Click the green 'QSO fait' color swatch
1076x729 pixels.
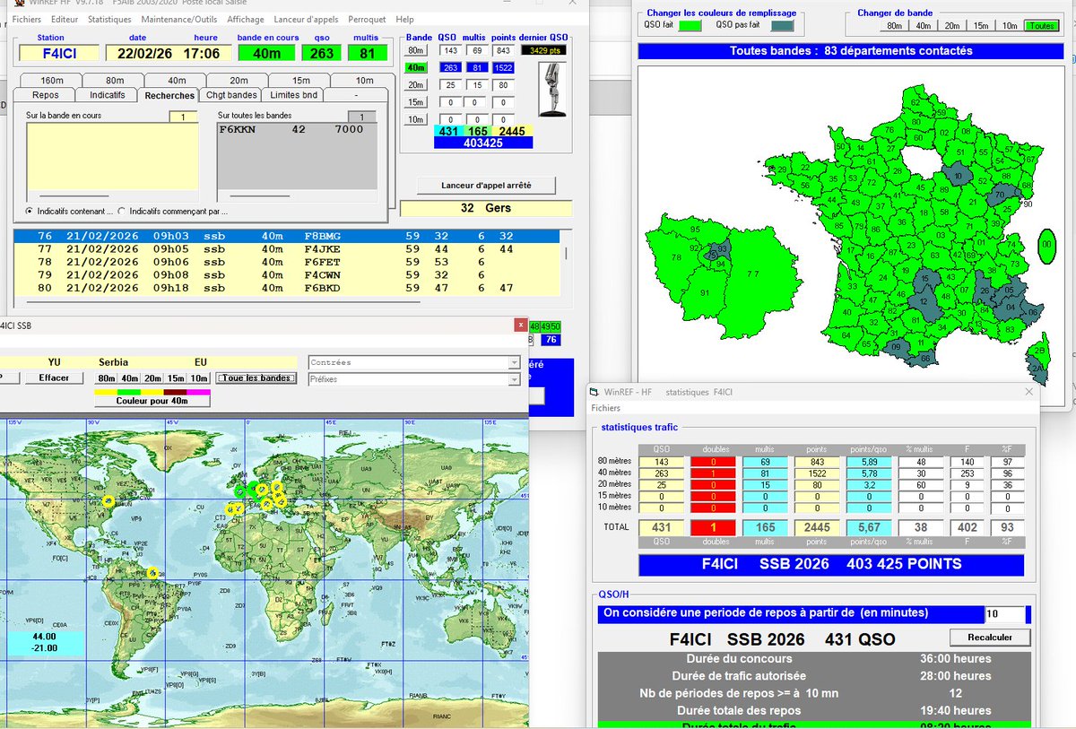690,26
